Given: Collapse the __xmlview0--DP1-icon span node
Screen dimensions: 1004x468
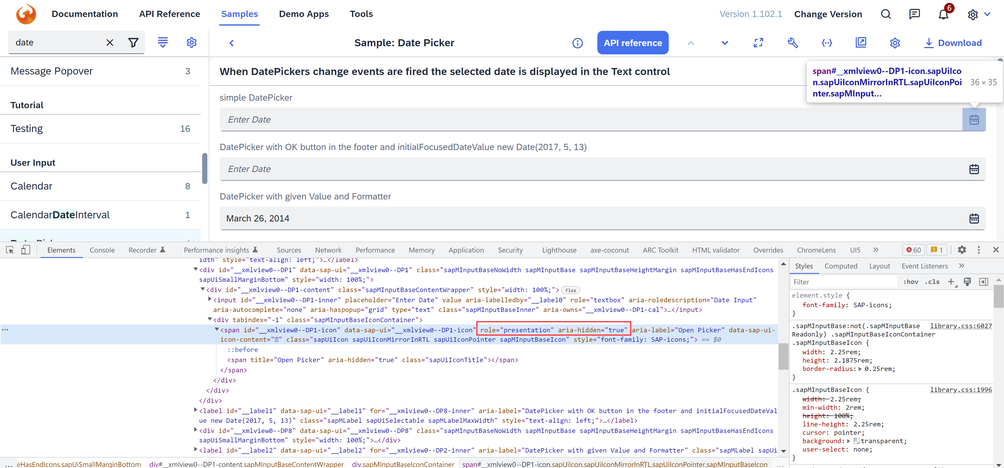Looking at the screenshot, I should (x=217, y=329).
